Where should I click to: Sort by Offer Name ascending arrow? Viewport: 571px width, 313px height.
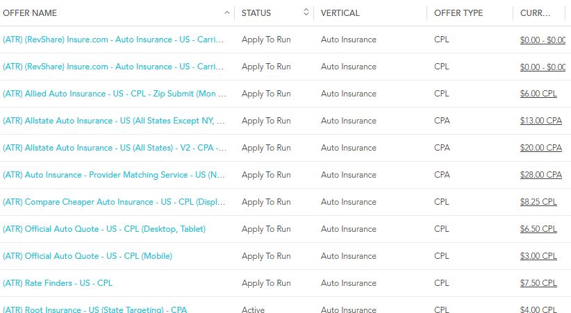coord(227,12)
